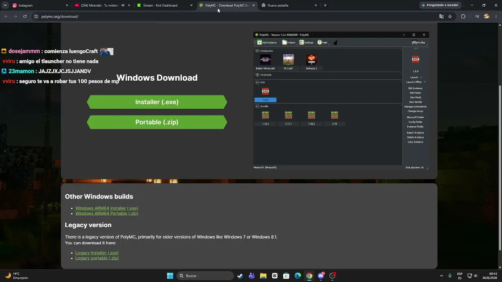Open the Chrome three-dot menu

(x=496, y=16)
